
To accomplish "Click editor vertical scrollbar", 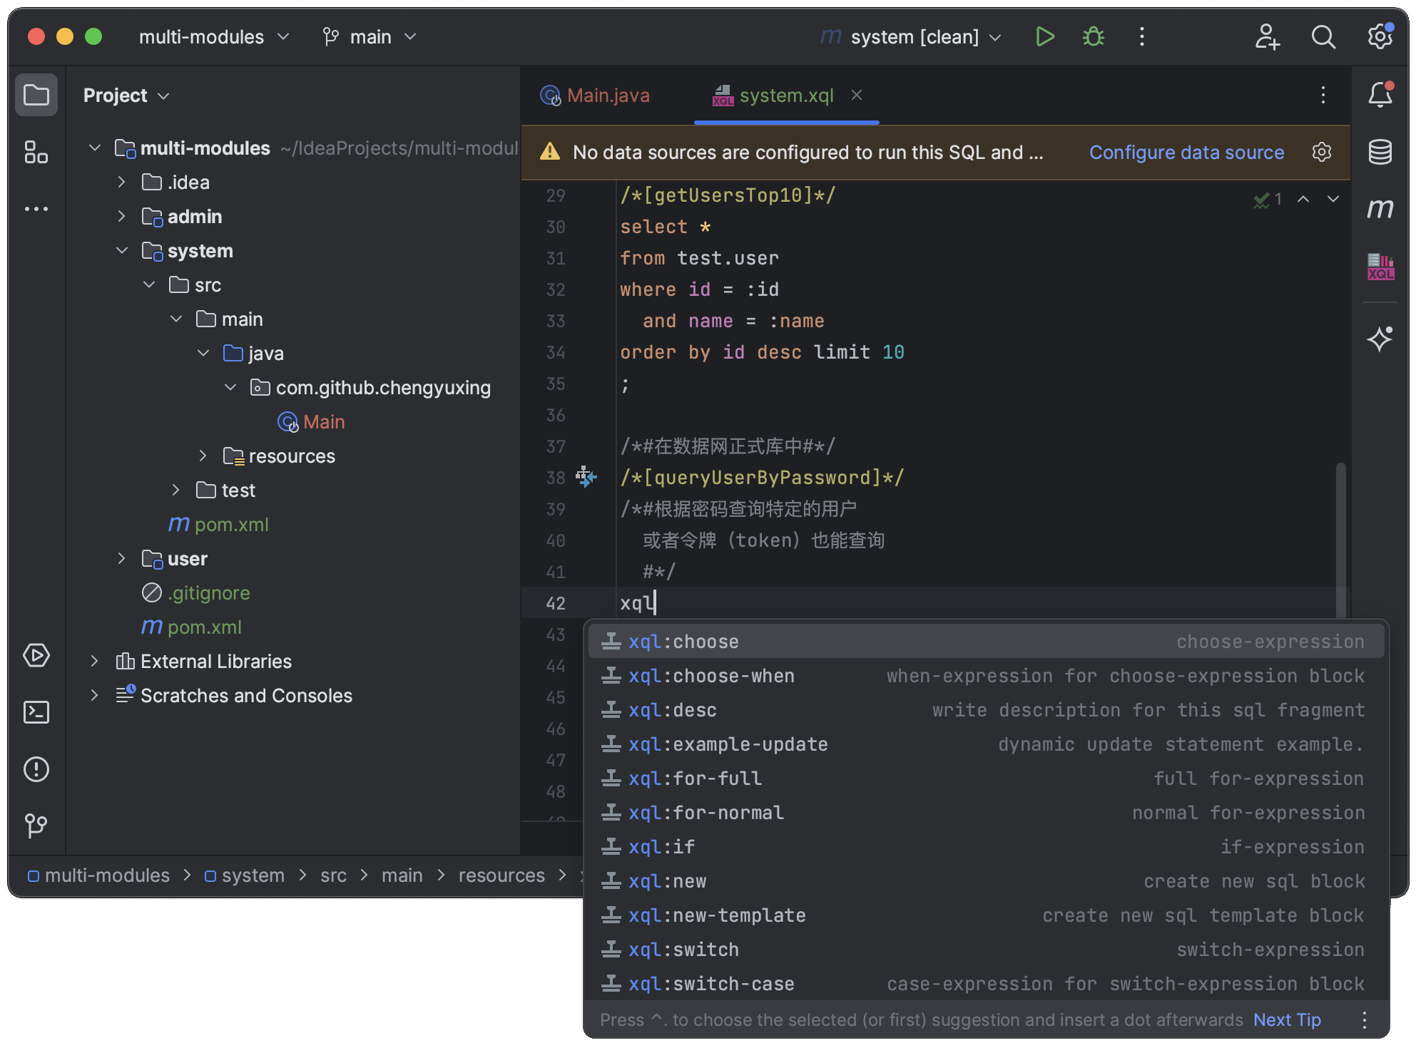I will tap(1341, 540).
